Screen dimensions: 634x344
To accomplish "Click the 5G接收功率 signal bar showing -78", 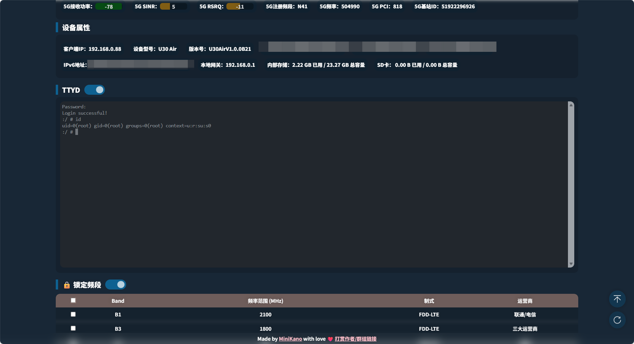I will point(109,7).
